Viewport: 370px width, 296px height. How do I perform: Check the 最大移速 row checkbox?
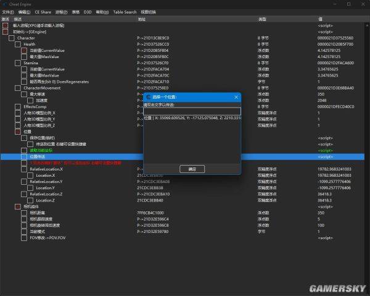[24, 94]
